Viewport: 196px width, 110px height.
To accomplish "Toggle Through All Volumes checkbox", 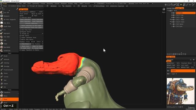I will tap(28, 6).
